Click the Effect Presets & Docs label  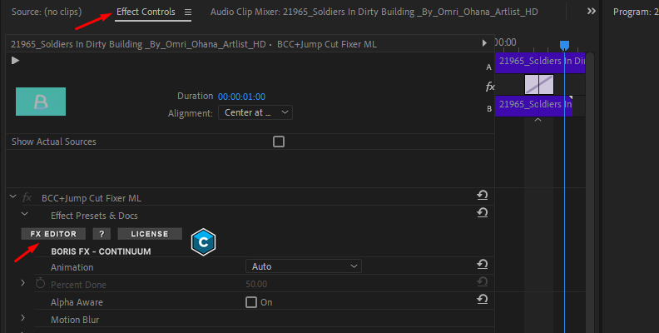coord(94,216)
